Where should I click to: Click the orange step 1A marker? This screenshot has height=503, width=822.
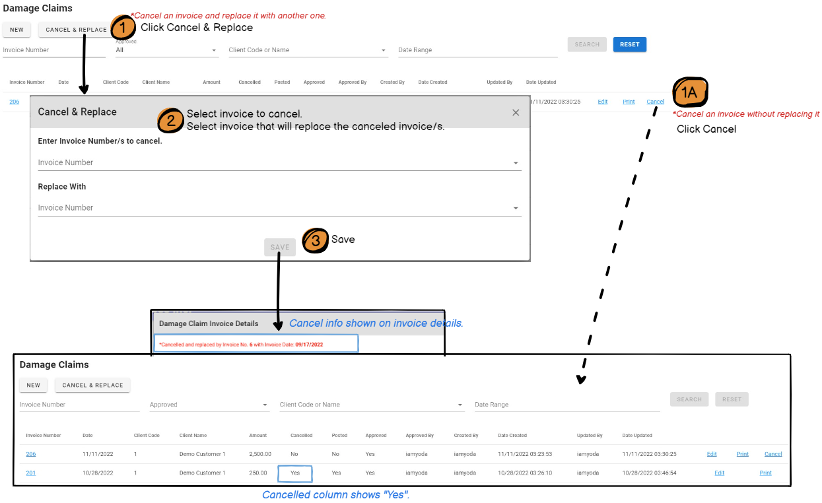(x=690, y=92)
